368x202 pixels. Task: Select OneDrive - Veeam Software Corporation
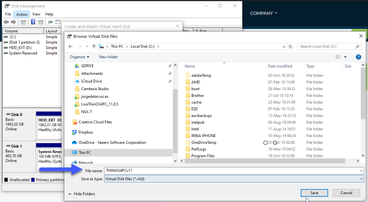[x=112, y=142]
